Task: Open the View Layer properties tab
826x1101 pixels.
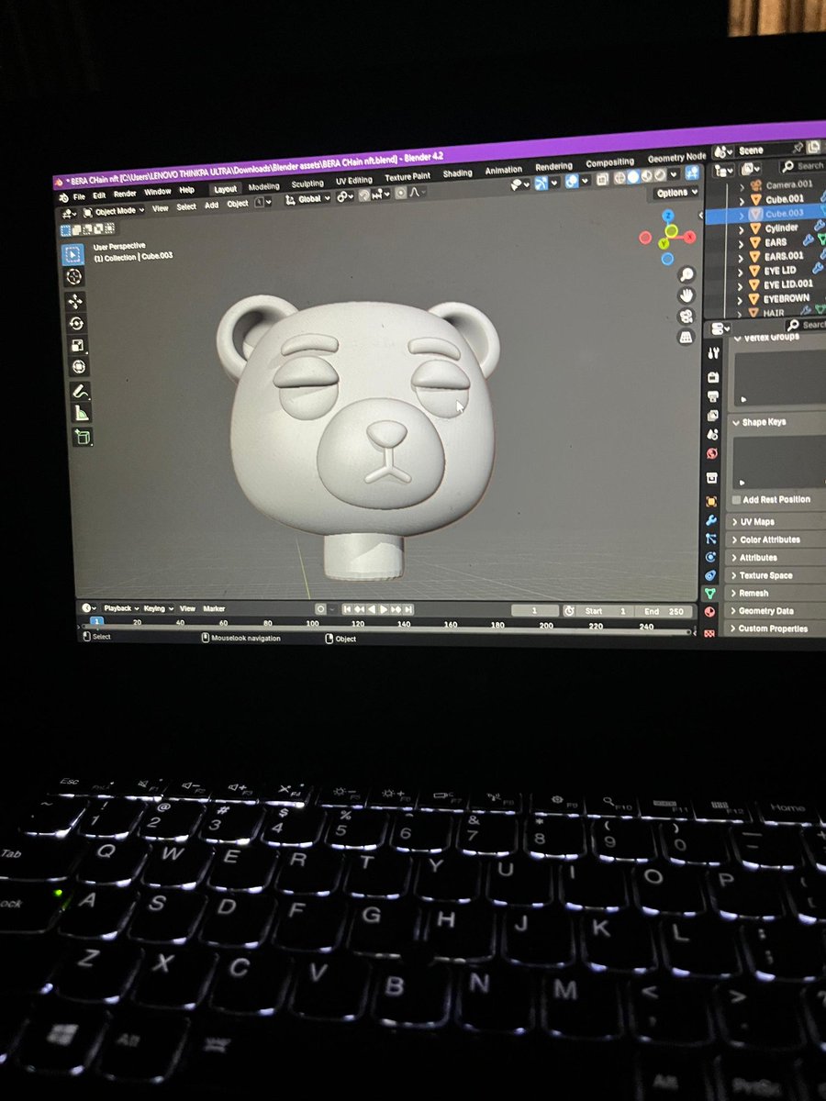Action: coord(712,416)
